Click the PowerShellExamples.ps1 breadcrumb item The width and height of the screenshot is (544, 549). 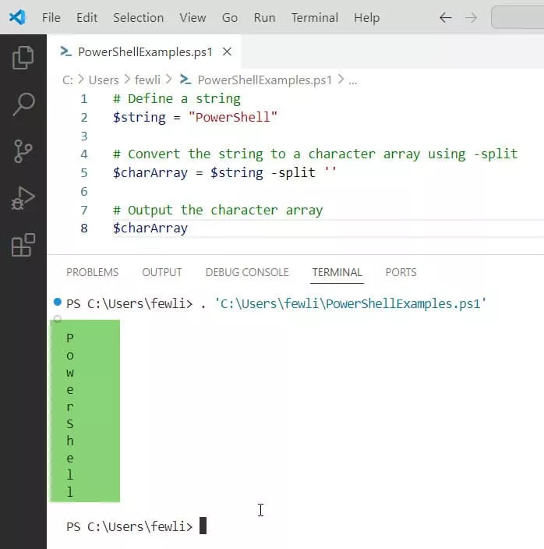click(264, 80)
